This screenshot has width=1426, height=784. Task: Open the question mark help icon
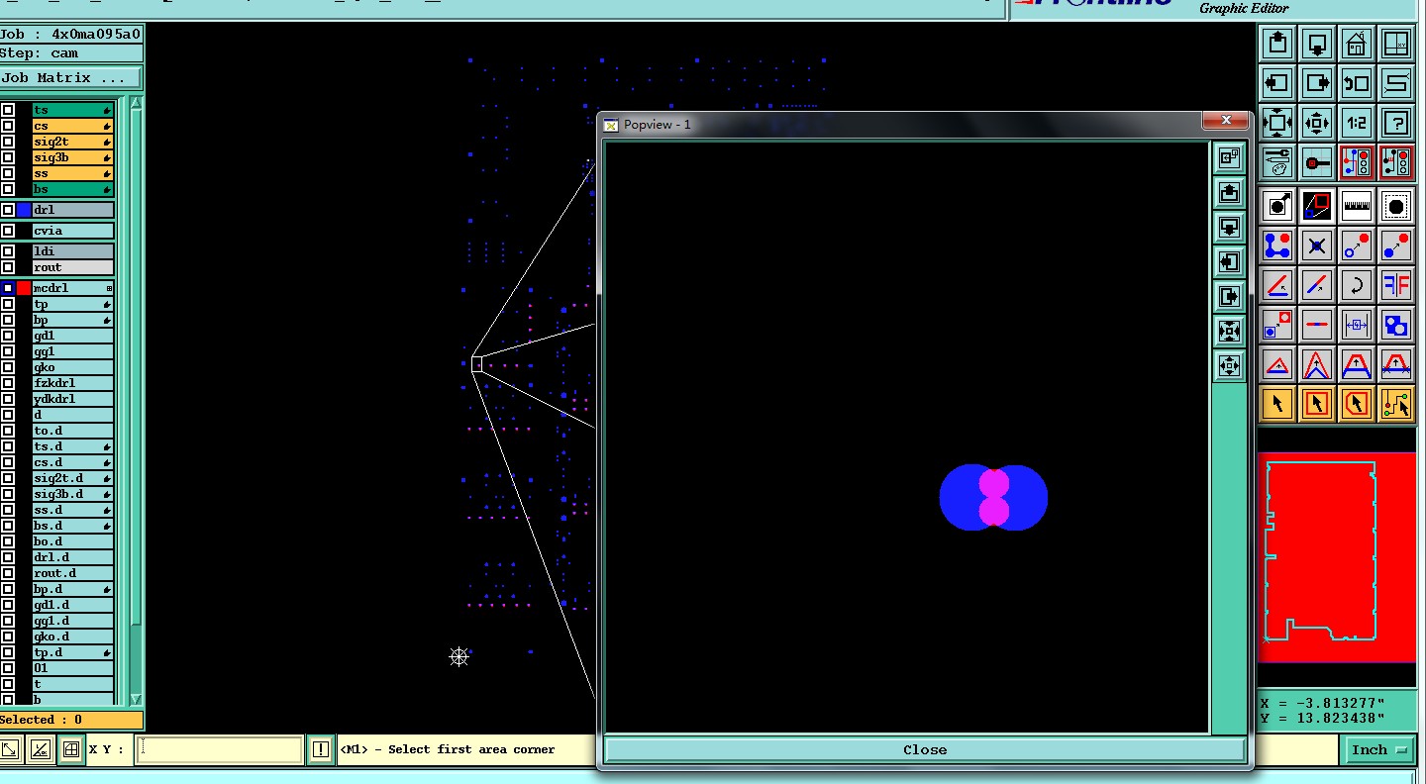[x=1396, y=123]
